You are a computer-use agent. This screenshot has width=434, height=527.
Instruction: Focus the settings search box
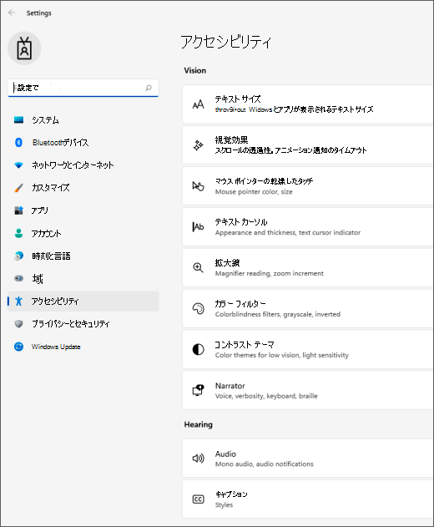tap(83, 88)
